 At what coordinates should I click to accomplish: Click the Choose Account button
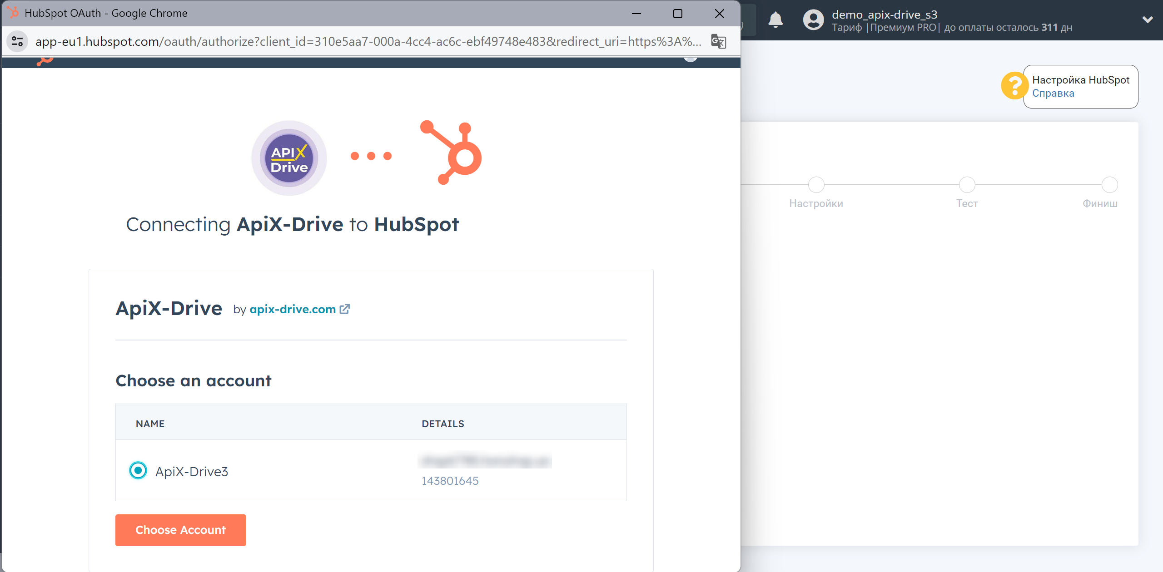point(180,530)
